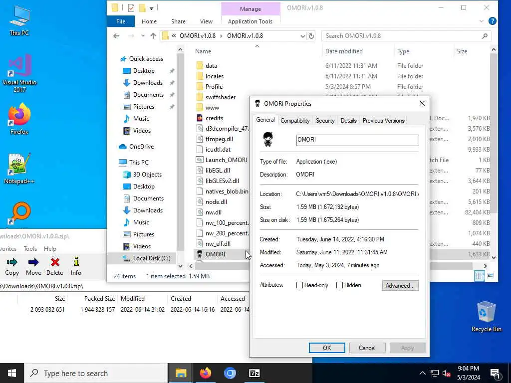Screen dimensions: 511x383
Task: Click the 7-Zip Delete toolbar icon
Action: click(x=54, y=266)
